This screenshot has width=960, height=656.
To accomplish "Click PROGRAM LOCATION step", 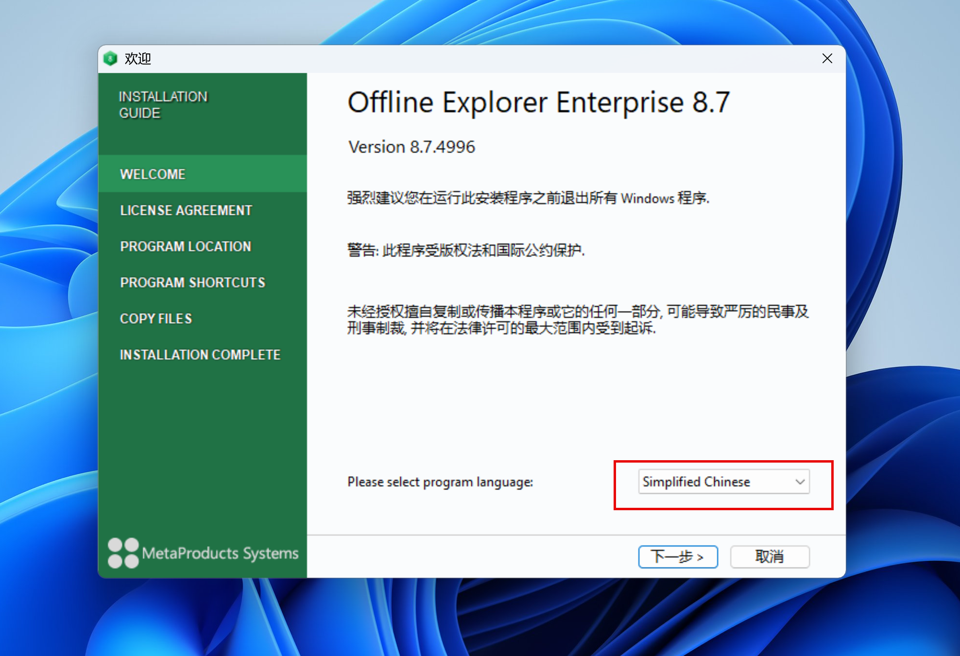I will pos(186,246).
